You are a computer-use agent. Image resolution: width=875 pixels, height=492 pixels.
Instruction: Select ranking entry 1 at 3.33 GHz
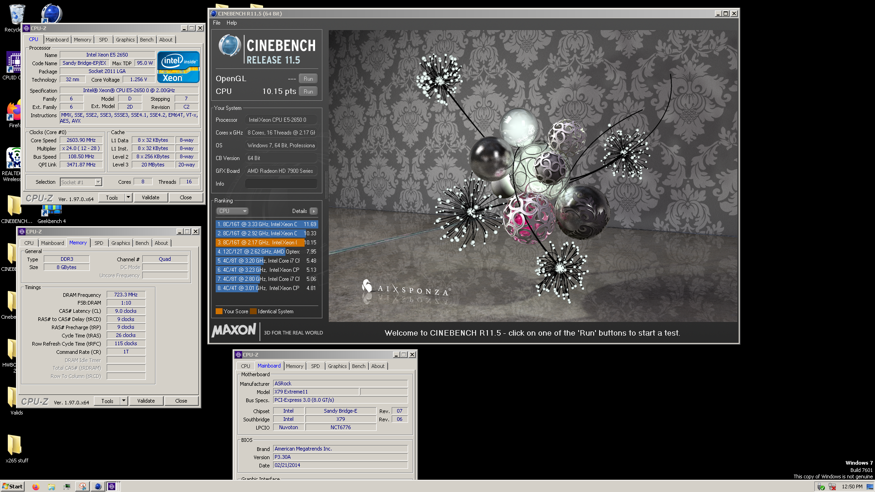(x=267, y=224)
